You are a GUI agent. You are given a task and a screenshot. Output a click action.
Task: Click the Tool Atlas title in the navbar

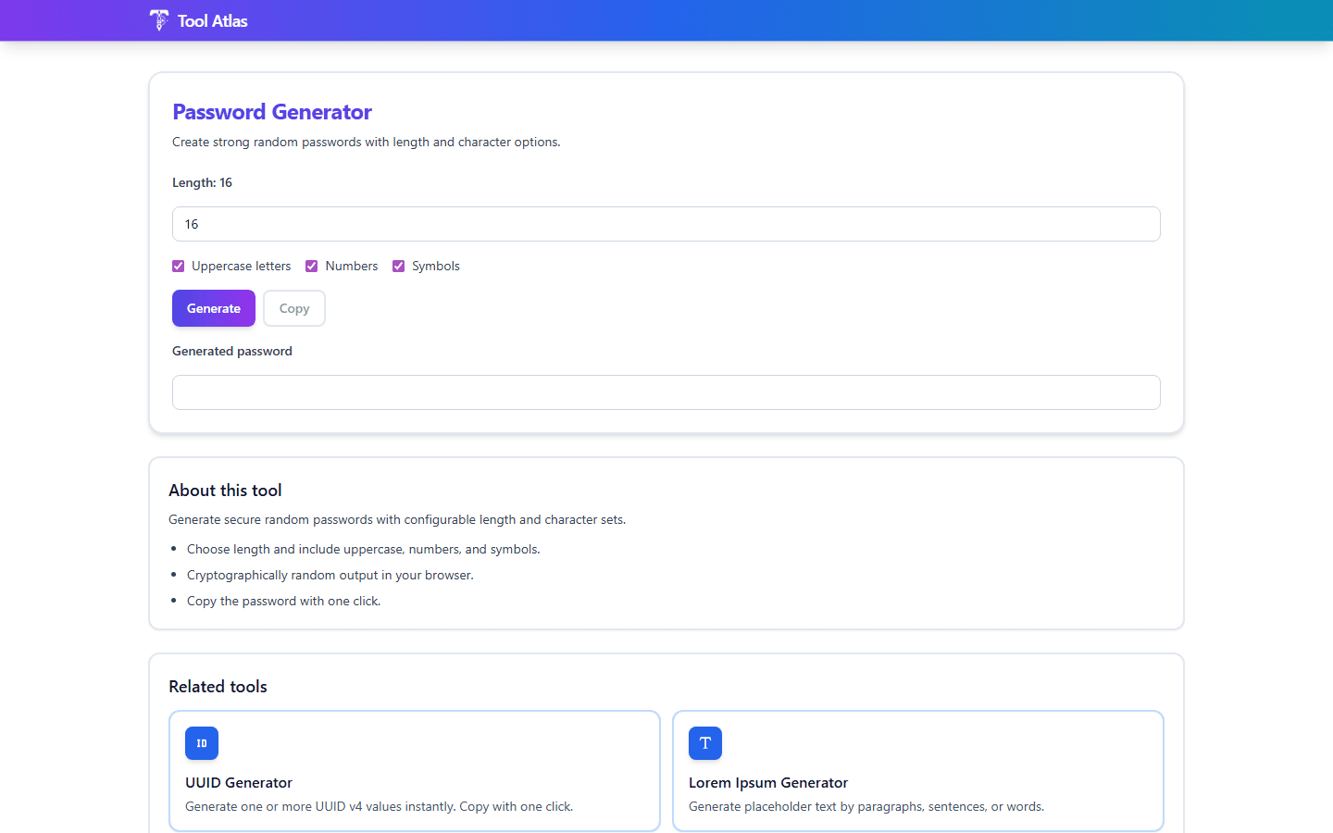coord(215,19)
